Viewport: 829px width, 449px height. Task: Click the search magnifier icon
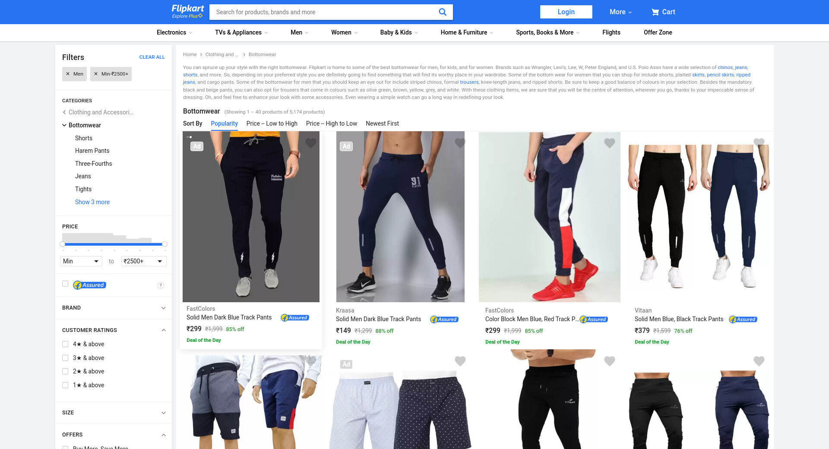point(442,12)
